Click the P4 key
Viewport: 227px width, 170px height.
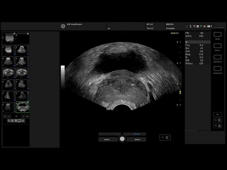pyautogui.click(x=218, y=115)
